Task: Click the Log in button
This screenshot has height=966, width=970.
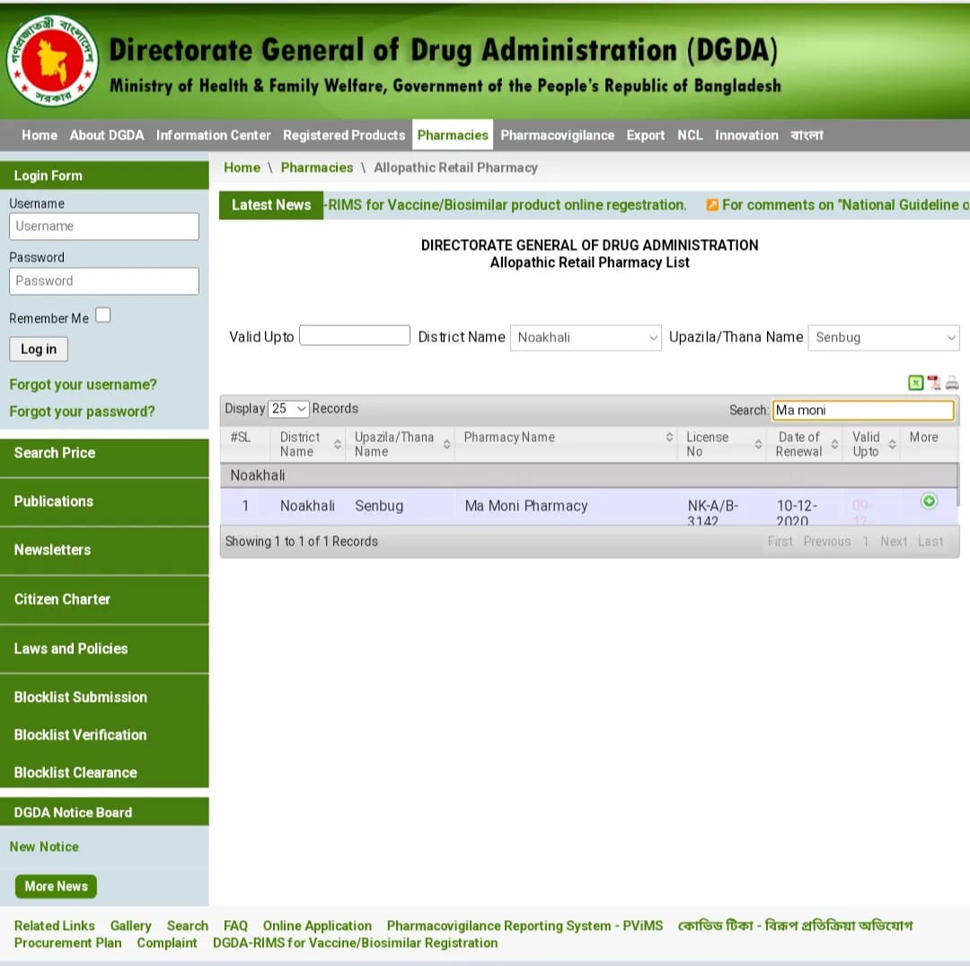Action: pos(39,349)
